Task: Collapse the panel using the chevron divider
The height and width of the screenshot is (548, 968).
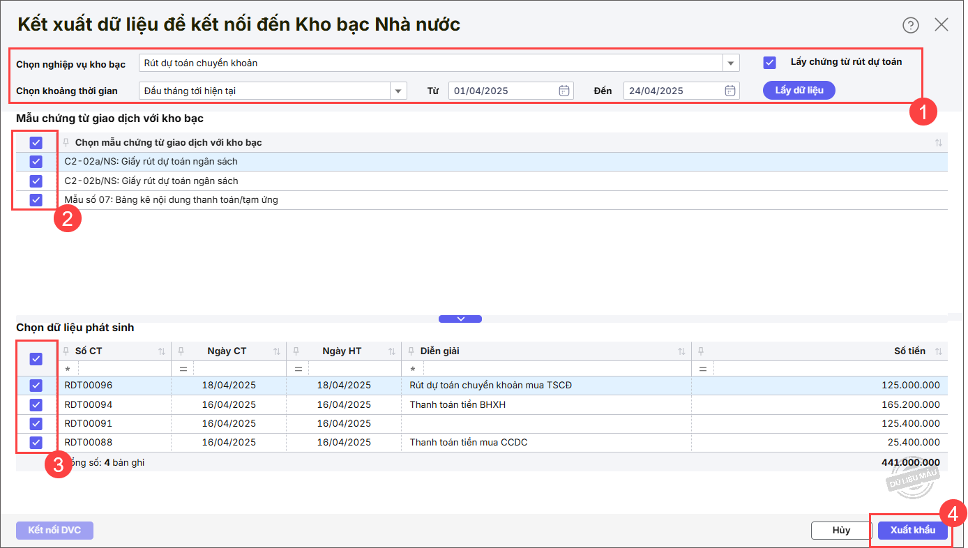Action: pyautogui.click(x=460, y=319)
